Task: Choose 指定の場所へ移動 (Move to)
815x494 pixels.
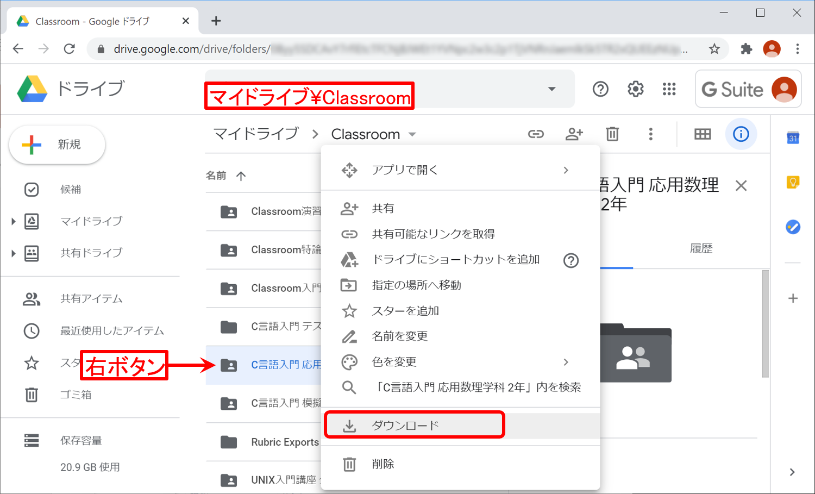Action: pyautogui.click(x=461, y=285)
